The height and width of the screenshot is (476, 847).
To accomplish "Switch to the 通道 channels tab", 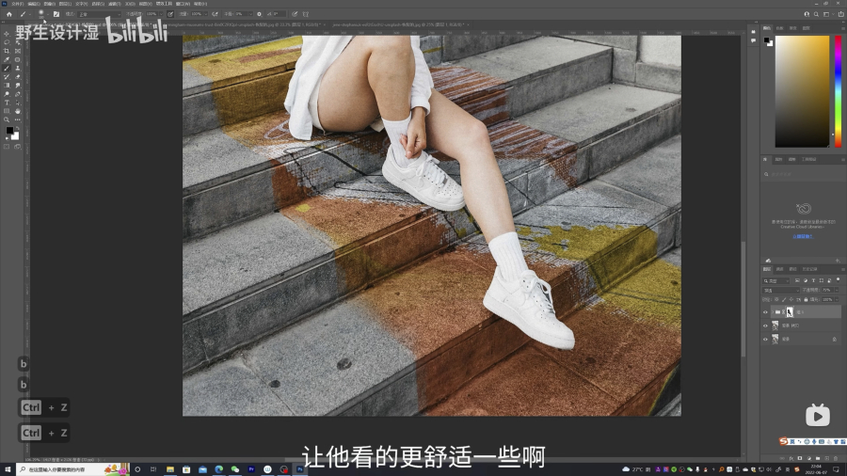I will pyautogui.click(x=779, y=269).
